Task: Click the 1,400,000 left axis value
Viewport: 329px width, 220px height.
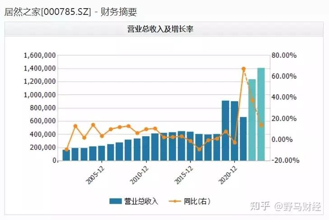Action: pyautogui.click(x=40, y=69)
